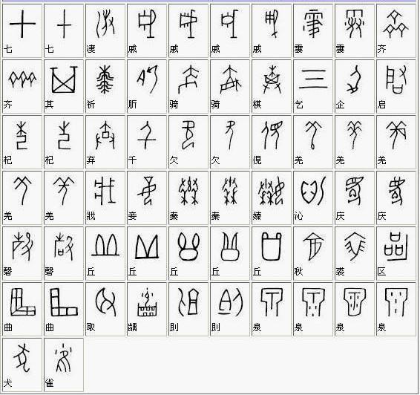This screenshot has width=420, height=395.
Task: Pick the glyph thumbnail labeled 倪
Action: click(x=272, y=143)
